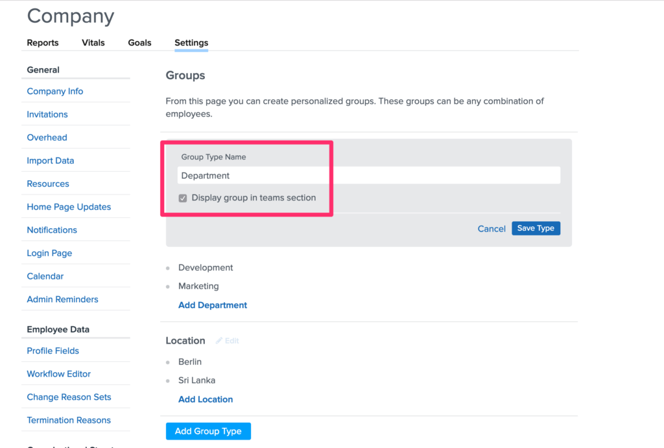Image resolution: width=664 pixels, height=448 pixels.
Task: Select Profile Fields in sidebar
Action: click(x=53, y=351)
